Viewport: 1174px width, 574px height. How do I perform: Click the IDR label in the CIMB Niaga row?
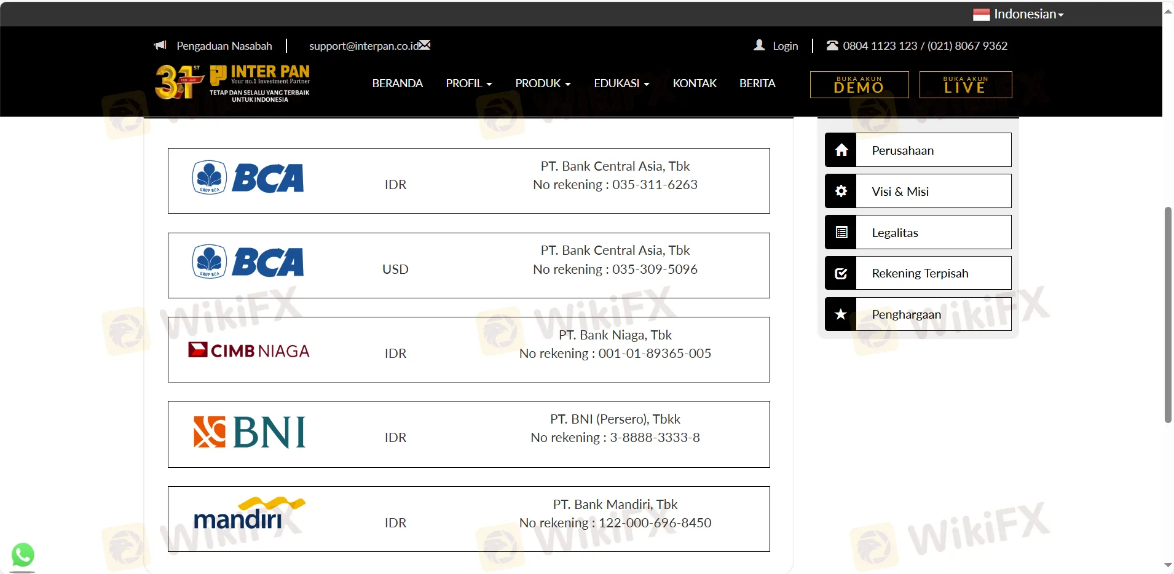click(x=395, y=354)
